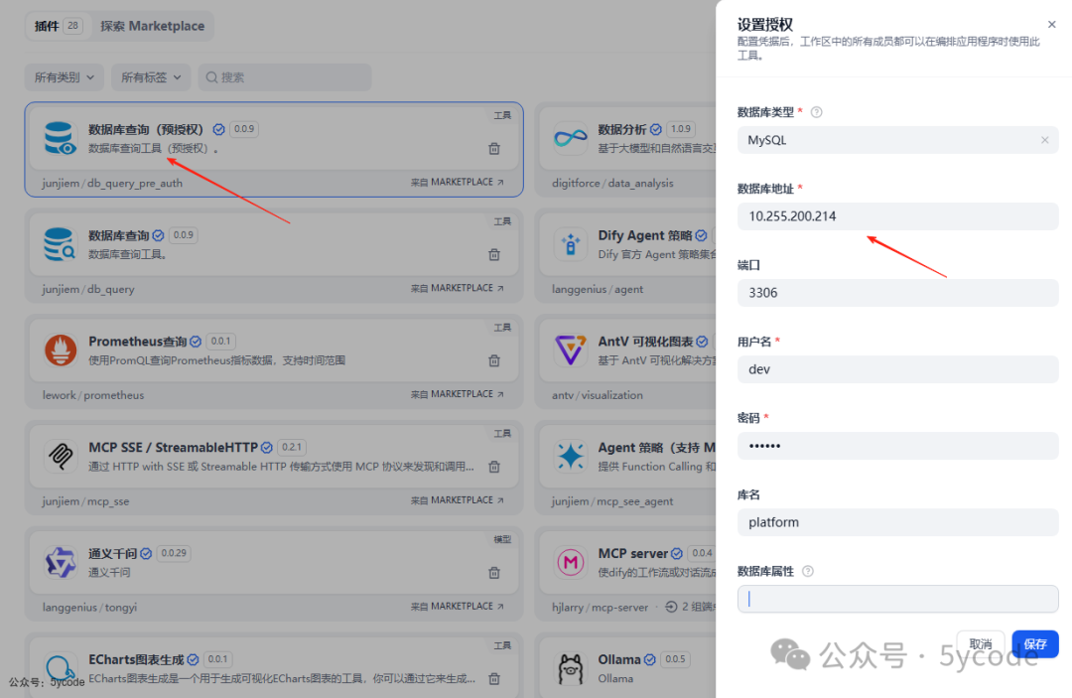Open the MCP SSE / StreamableHTTP plugin icon
1072x698 pixels.
pos(61,456)
